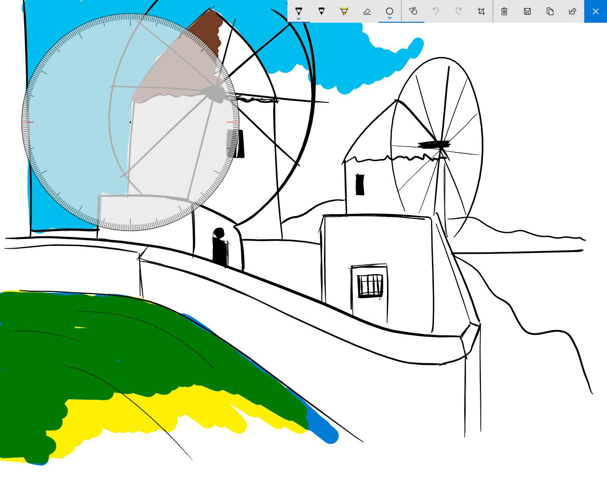The width and height of the screenshot is (607, 485).
Task: Undo the last stroke
Action: pos(436,11)
